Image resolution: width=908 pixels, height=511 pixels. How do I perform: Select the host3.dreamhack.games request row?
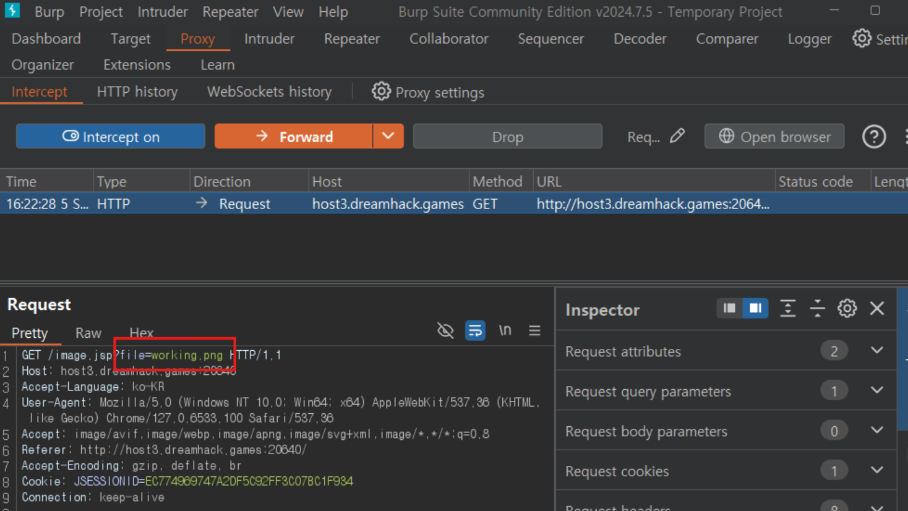click(454, 204)
